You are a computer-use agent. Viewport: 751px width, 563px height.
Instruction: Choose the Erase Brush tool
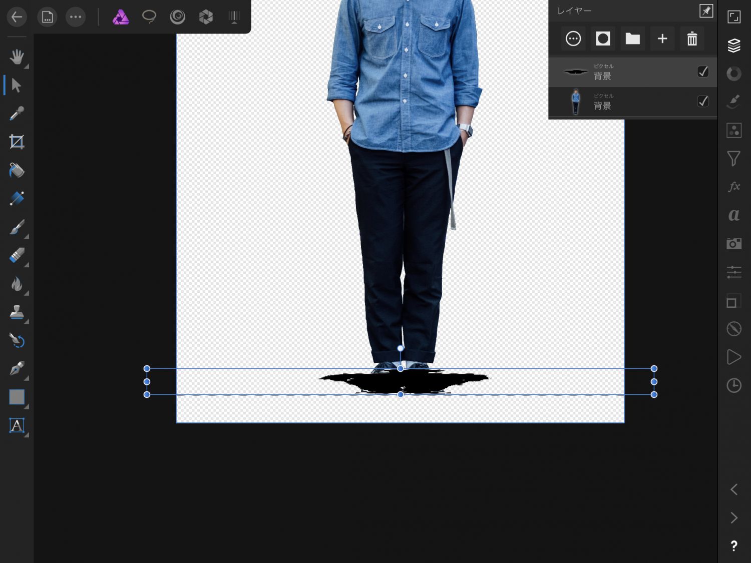click(x=17, y=256)
